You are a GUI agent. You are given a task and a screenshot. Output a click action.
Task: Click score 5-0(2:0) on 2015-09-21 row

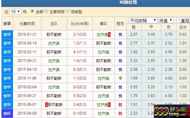(80, 96)
